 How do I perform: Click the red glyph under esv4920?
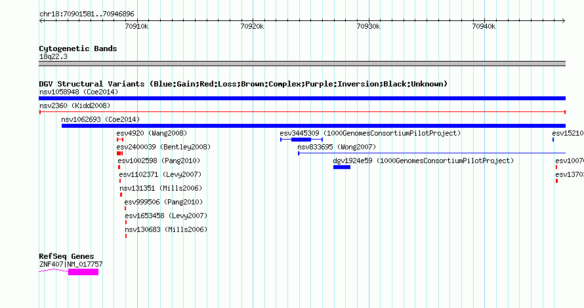120,140
